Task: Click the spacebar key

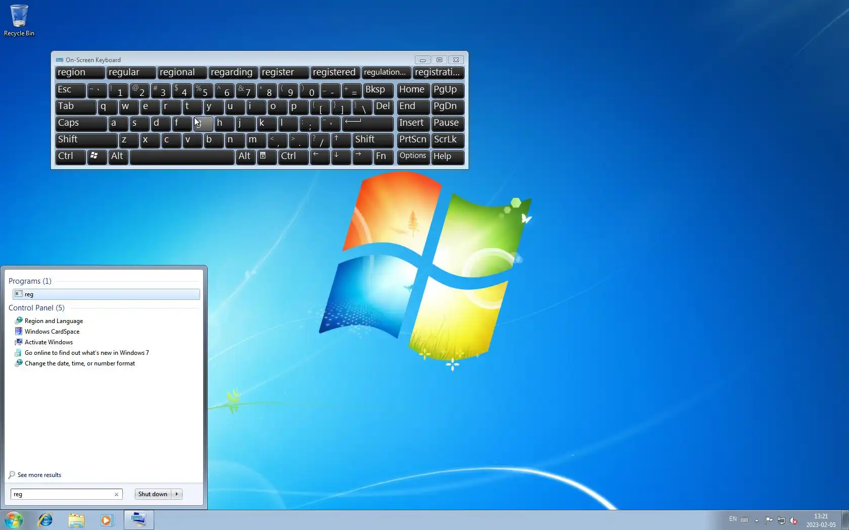Action: [182, 157]
